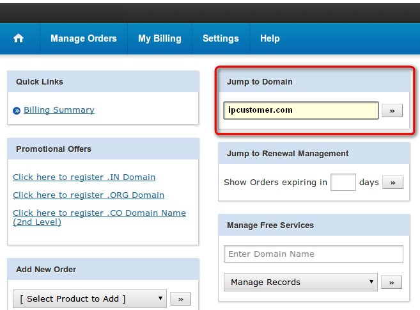Focus the expiring days number field
This screenshot has height=310, width=420.
pos(343,183)
